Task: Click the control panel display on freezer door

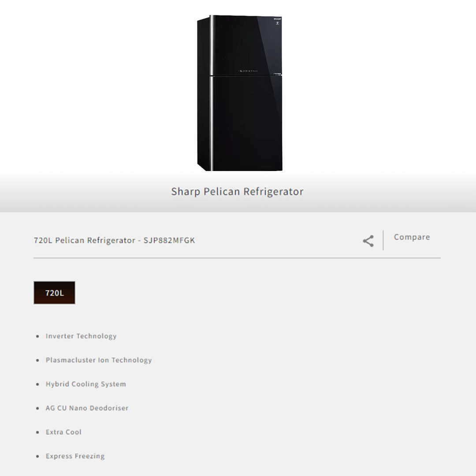Action: [x=248, y=71]
